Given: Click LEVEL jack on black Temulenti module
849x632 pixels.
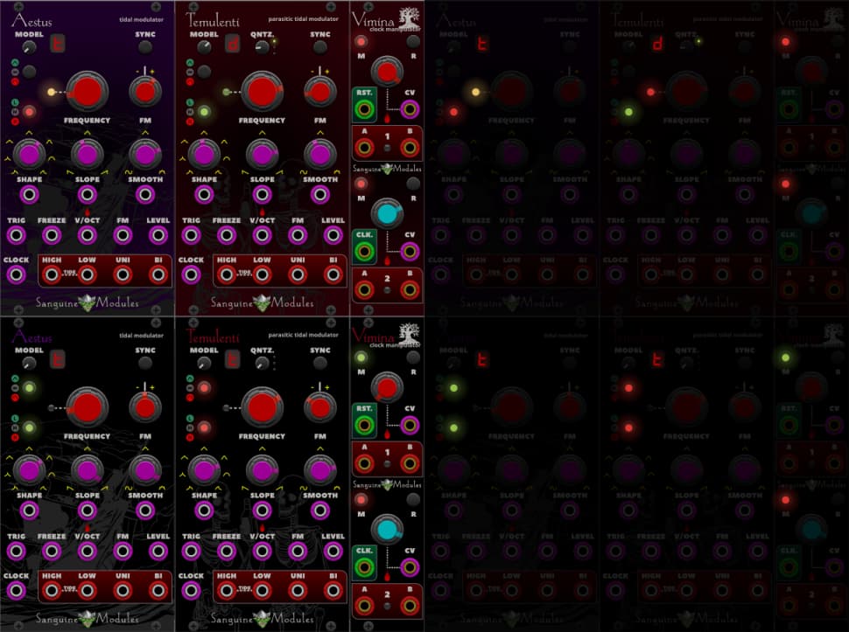Looking at the screenshot, I should (x=333, y=552).
